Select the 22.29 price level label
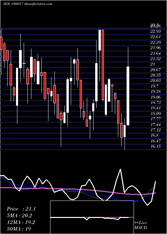The width and height of the screenshot is (167, 234). 156,42
